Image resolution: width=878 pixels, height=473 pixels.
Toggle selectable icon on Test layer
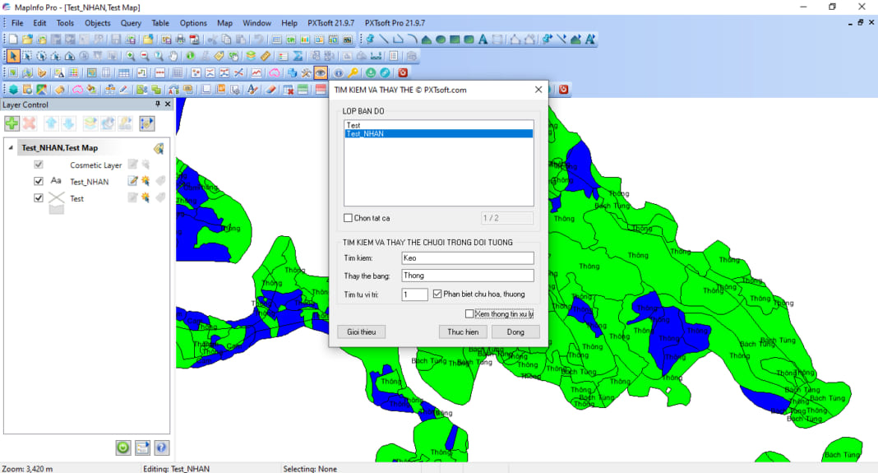click(x=146, y=197)
